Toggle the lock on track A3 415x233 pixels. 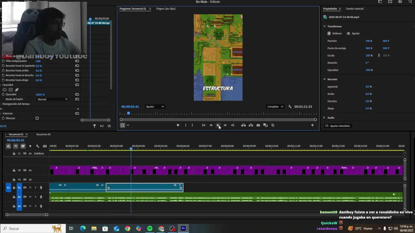tap(14, 206)
